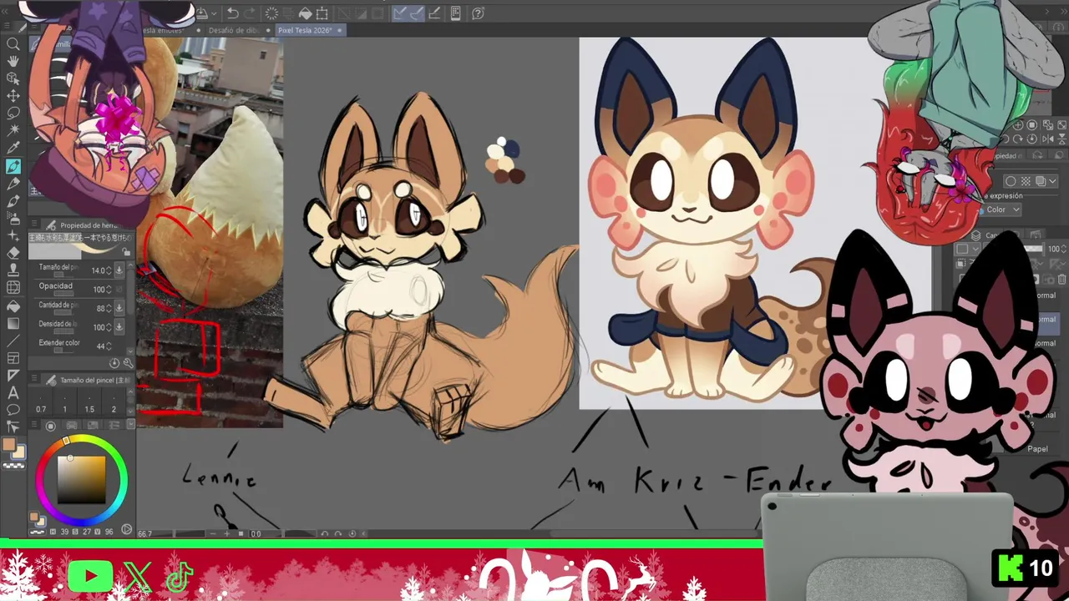Select the Eraser tool
This screenshot has width=1069, height=601.
(13, 254)
